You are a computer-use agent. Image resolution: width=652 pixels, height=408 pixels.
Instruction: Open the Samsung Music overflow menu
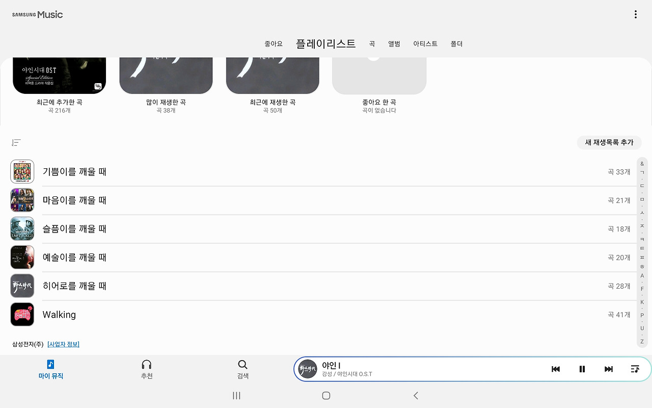(x=635, y=14)
